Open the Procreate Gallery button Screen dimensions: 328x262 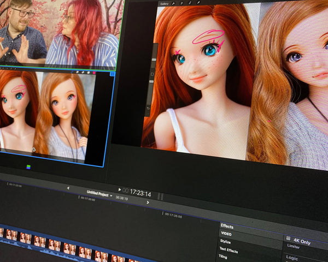[x=164, y=3]
